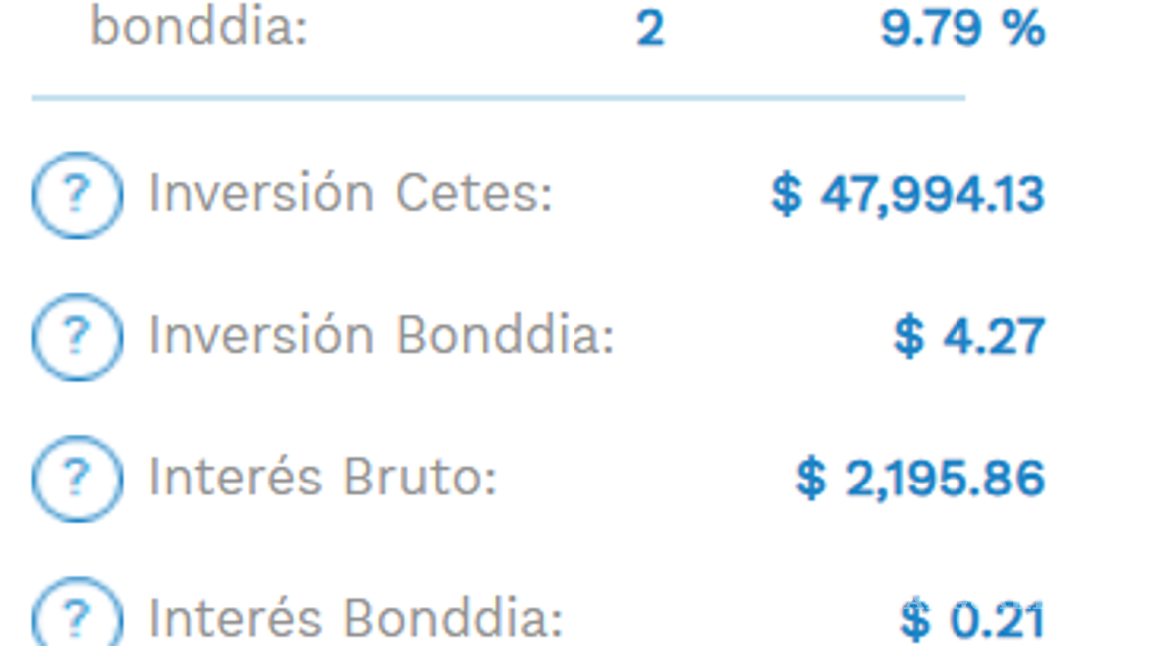Click the circled question icon near Inversión Bonddia
Screen dimensions: 1149x646
click(77, 338)
